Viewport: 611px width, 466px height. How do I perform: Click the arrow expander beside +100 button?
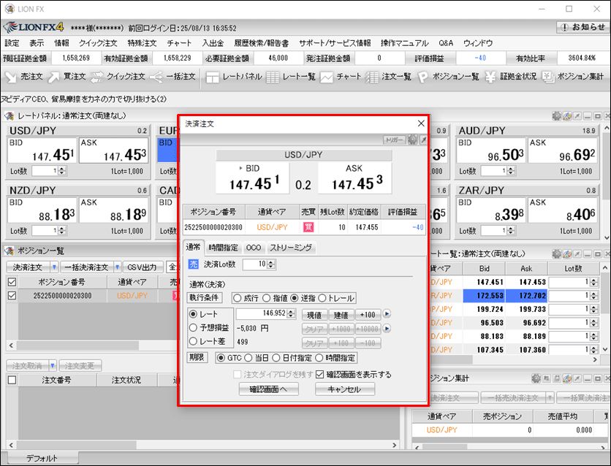(x=387, y=314)
